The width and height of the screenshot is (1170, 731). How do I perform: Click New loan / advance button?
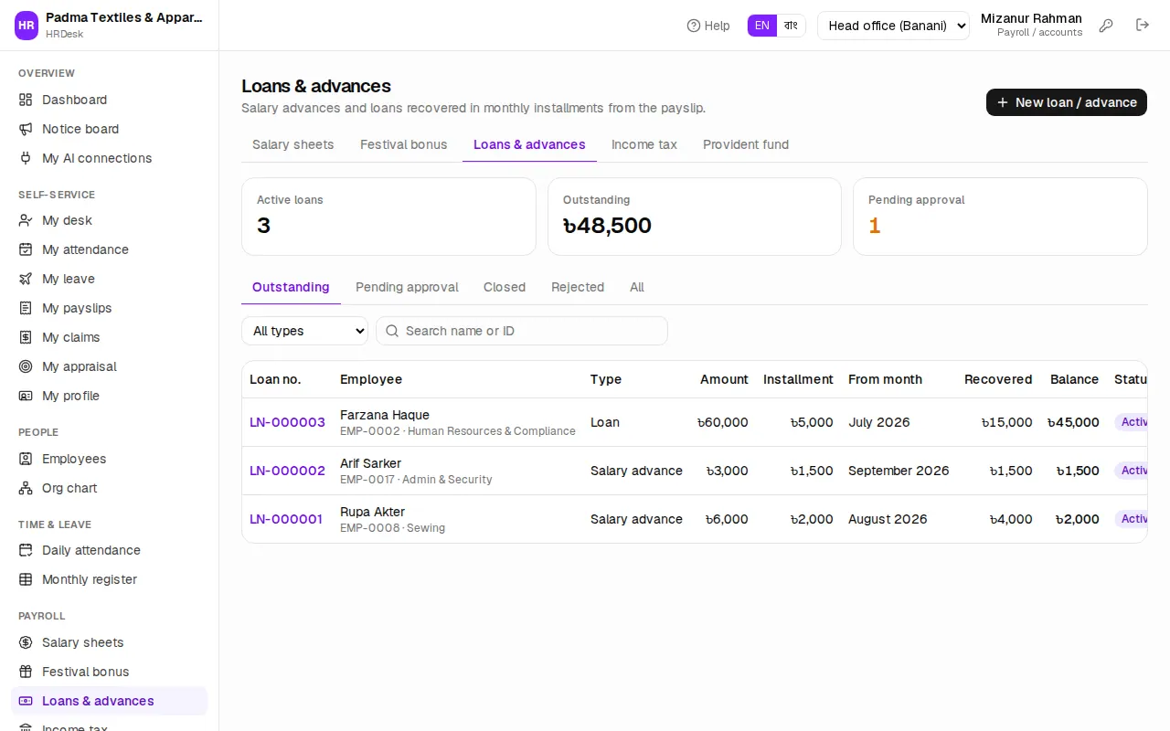1067,102
